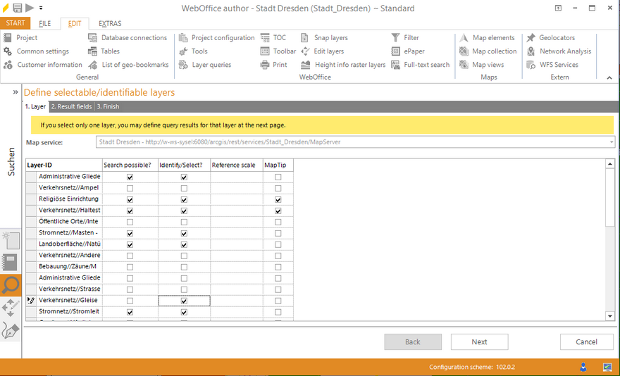Check Search possible for Verkehrsnetz//Gleise
620x376 pixels.
[130, 301]
